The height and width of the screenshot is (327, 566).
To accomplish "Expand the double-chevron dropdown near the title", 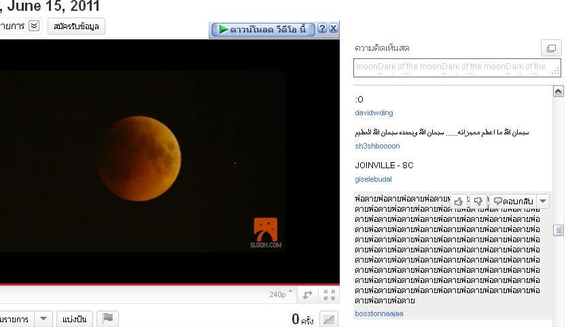I will 34,26.
